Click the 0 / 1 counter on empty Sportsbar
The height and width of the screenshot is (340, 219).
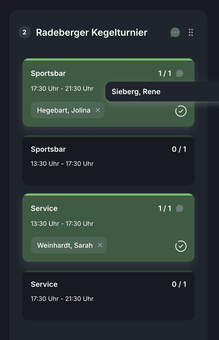[179, 149]
